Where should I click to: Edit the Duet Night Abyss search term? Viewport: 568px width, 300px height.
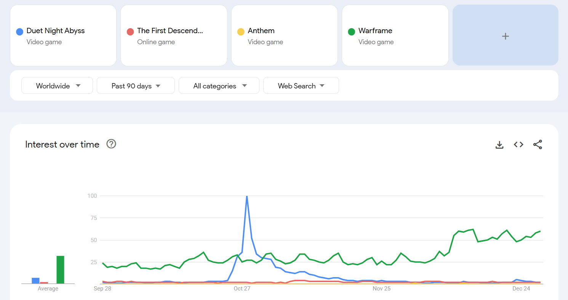click(x=63, y=35)
